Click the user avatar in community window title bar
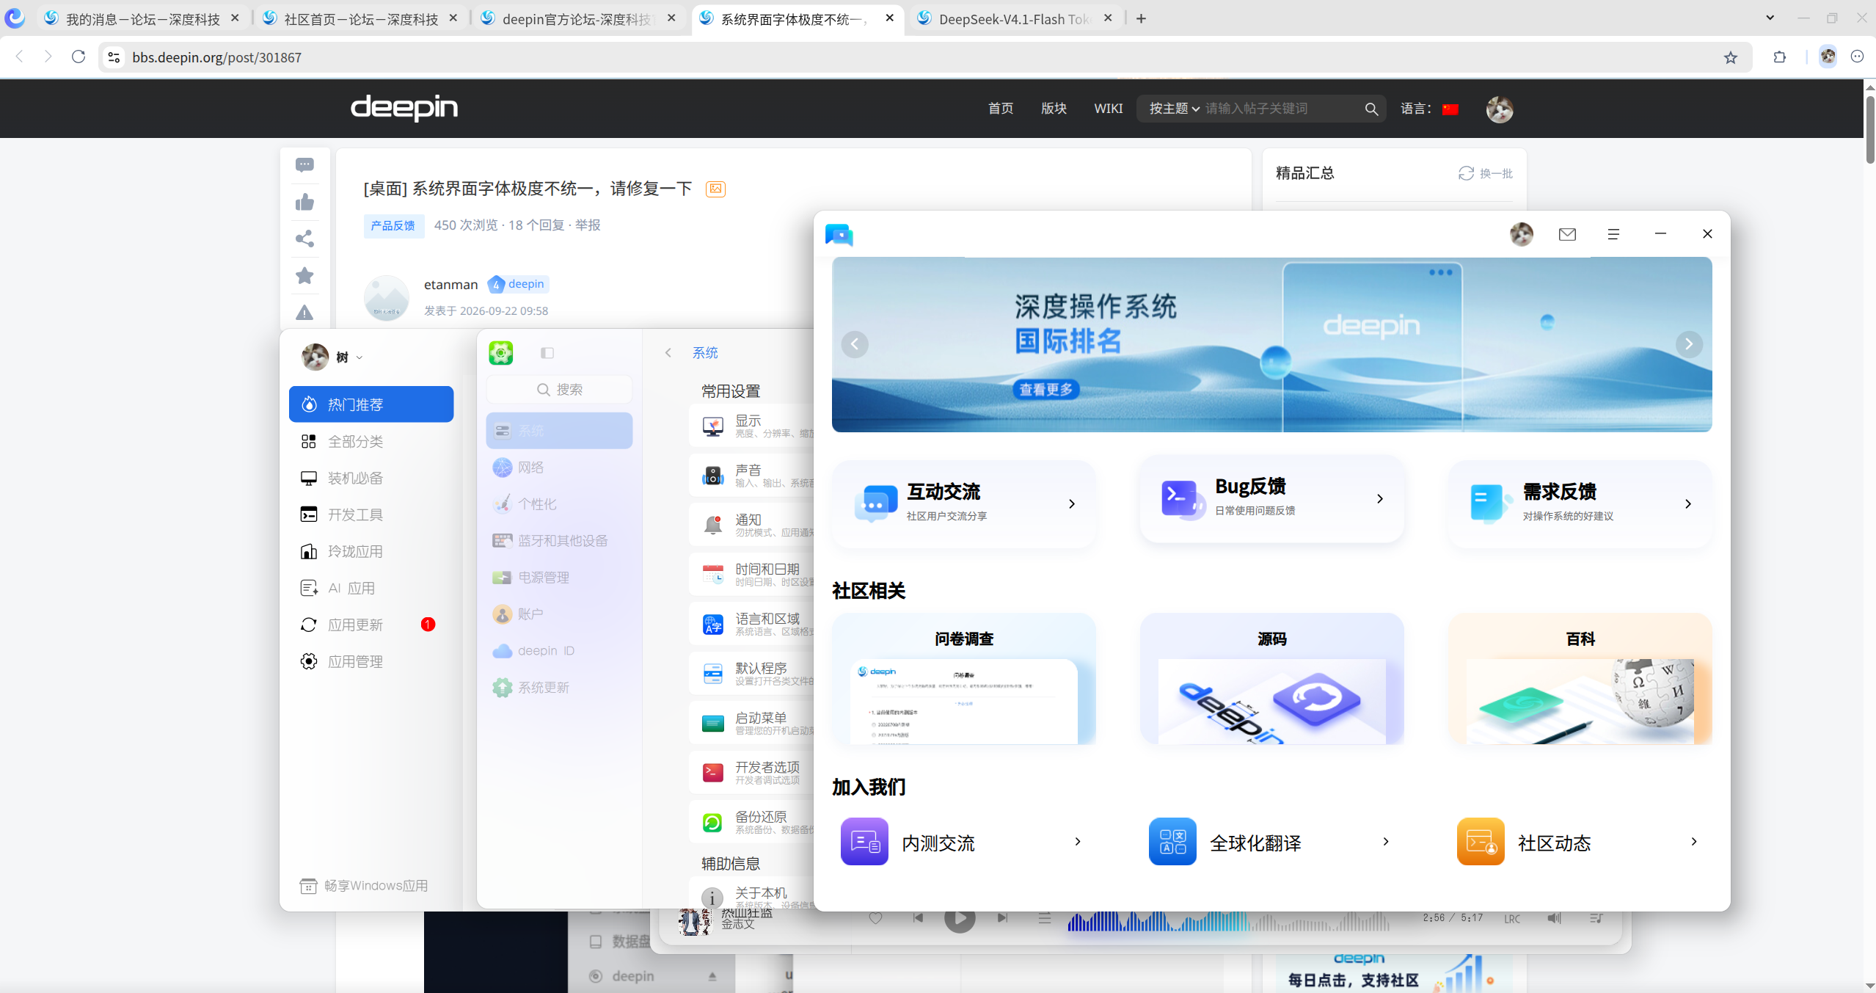Viewport: 1876px width, 993px height. (x=1522, y=234)
